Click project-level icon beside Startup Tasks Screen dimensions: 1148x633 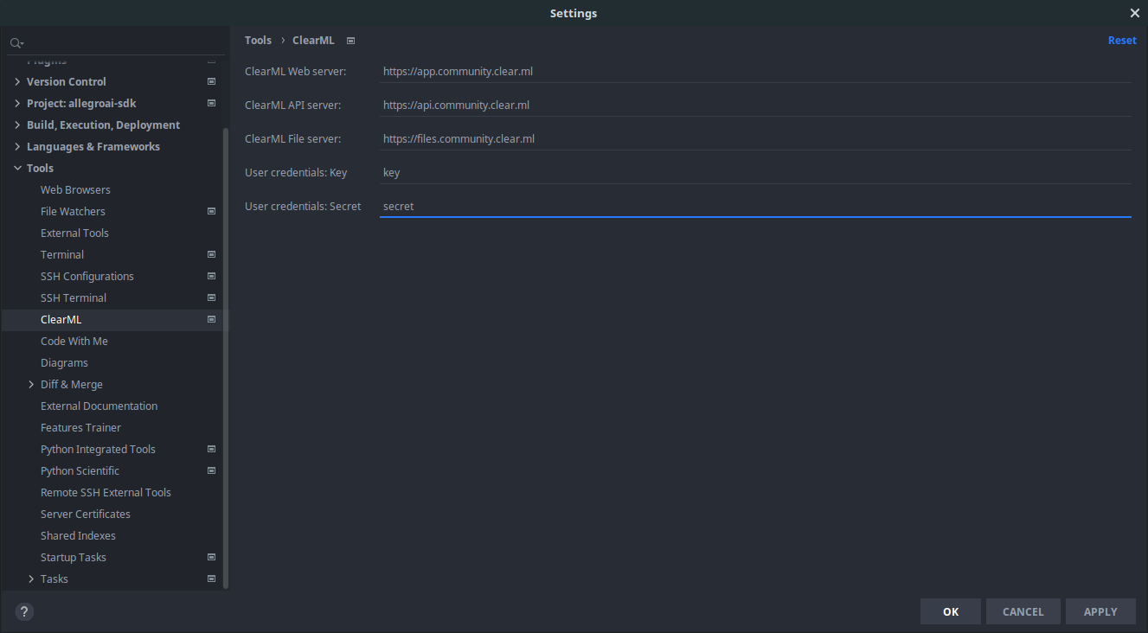[x=211, y=557]
